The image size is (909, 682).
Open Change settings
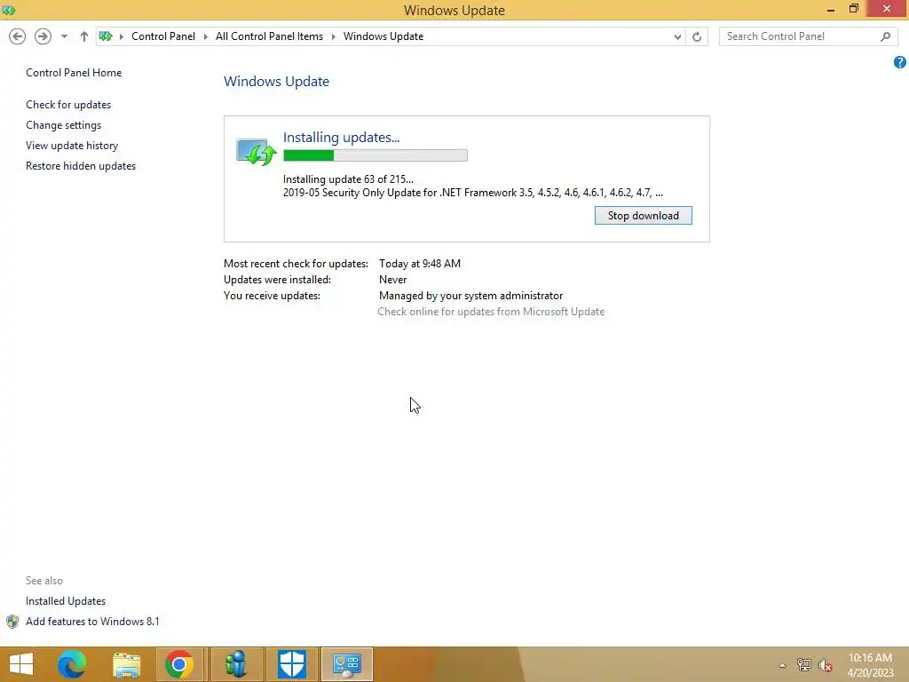63,124
